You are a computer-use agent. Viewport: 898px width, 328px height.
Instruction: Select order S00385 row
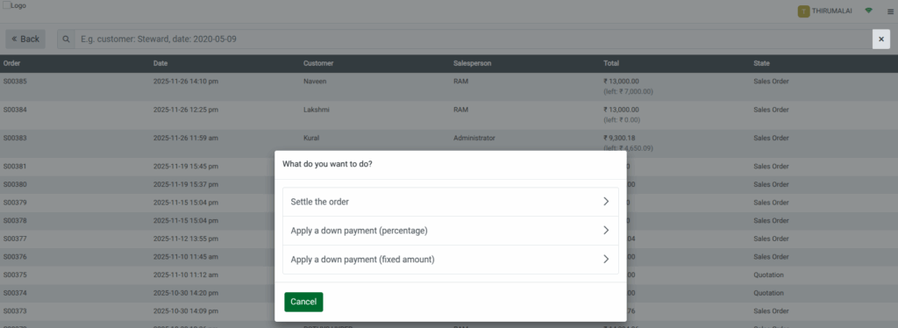(449, 87)
